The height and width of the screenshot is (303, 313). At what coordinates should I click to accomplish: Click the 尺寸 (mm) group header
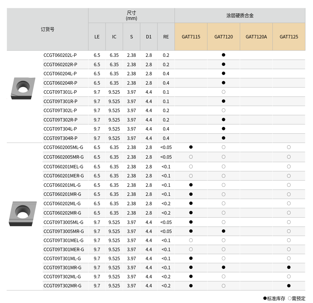[131, 16]
